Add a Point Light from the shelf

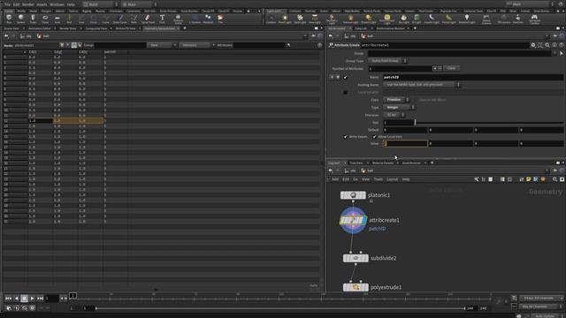coord(285,19)
